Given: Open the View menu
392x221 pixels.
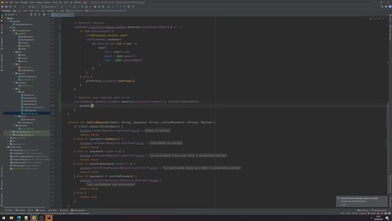Looking at the screenshot, I should point(17,2).
